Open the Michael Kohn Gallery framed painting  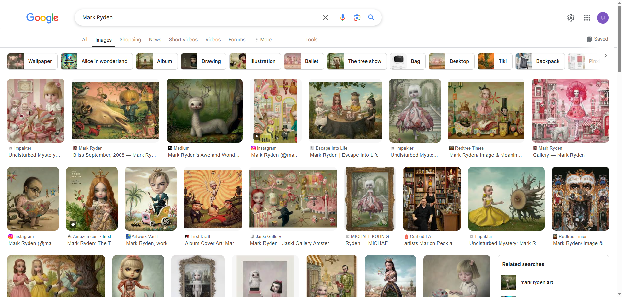[370, 199]
